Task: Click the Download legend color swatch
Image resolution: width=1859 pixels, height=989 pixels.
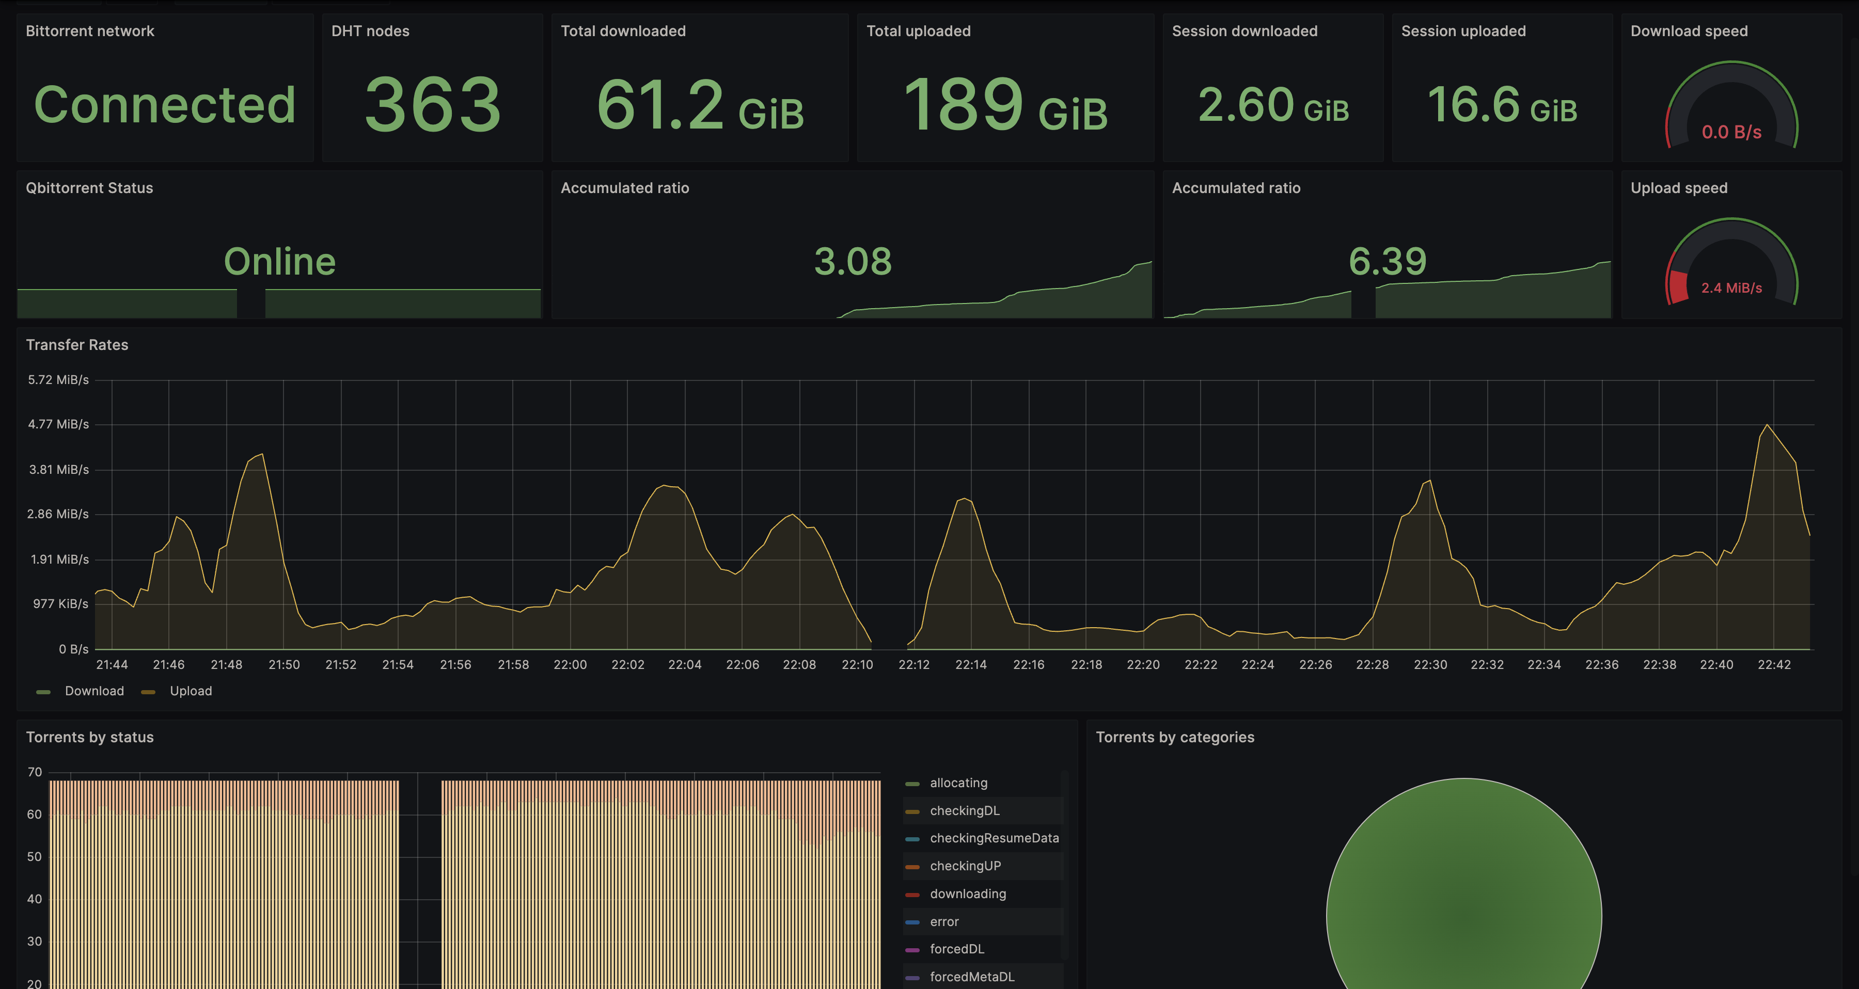Action: pyautogui.click(x=43, y=692)
